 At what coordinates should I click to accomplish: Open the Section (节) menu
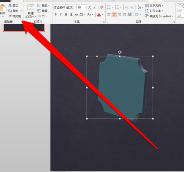point(42,16)
